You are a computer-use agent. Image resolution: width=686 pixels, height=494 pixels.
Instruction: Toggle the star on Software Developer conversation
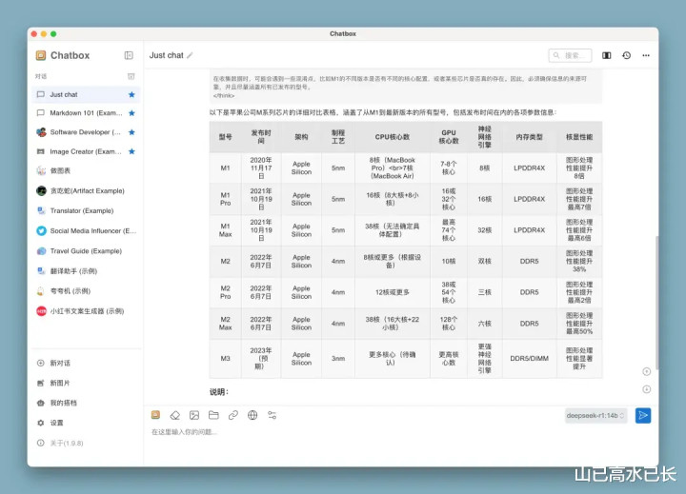[131, 132]
